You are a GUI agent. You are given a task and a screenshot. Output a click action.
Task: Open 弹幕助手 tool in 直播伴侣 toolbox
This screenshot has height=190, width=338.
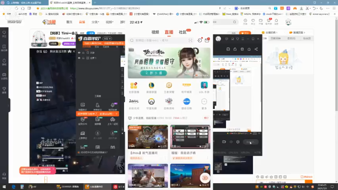(83, 107)
